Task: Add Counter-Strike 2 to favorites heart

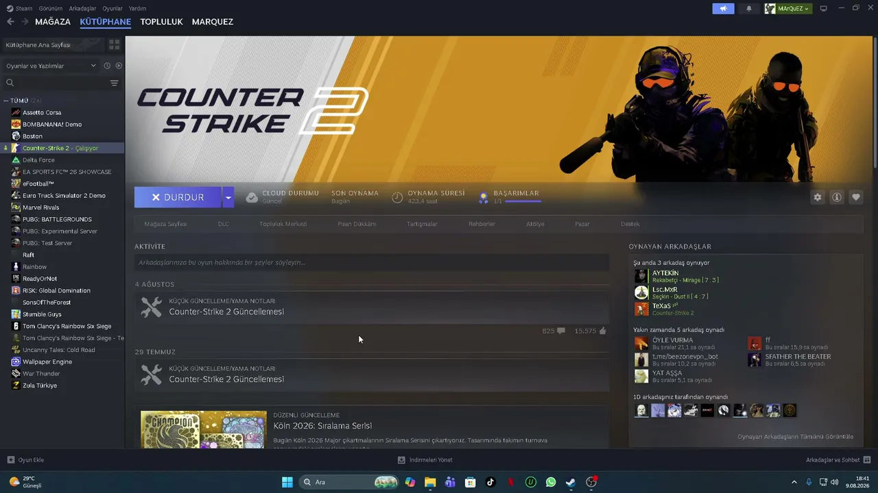Action: click(855, 197)
